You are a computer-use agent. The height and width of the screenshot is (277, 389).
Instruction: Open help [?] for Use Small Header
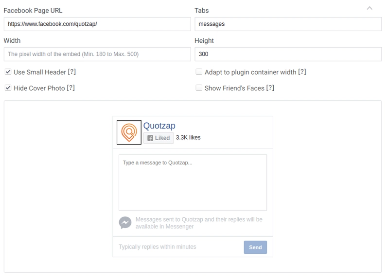click(x=71, y=72)
